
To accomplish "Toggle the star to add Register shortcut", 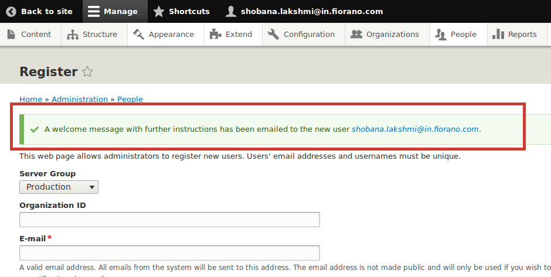I will (87, 71).
